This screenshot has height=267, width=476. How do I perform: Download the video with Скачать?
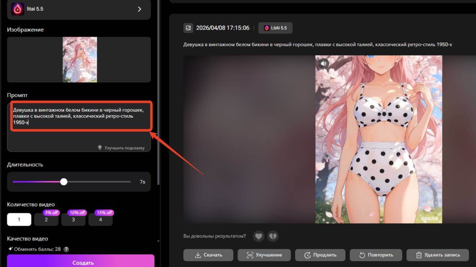coord(208,255)
